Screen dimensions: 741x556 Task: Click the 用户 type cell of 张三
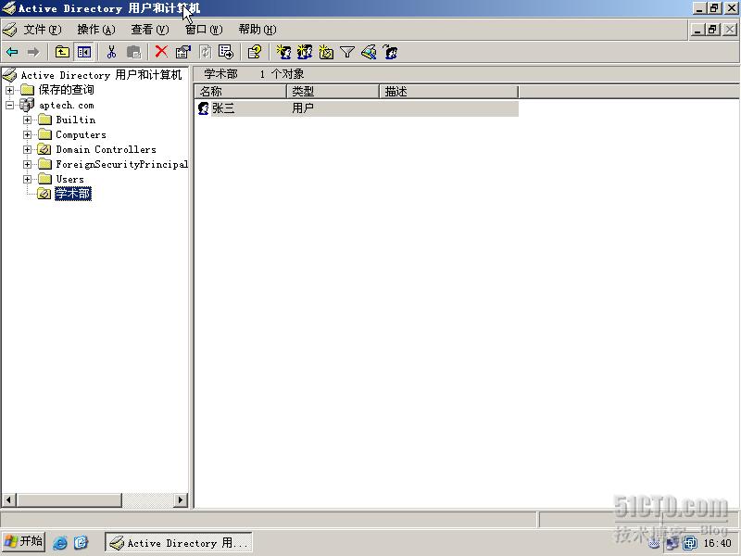click(303, 108)
